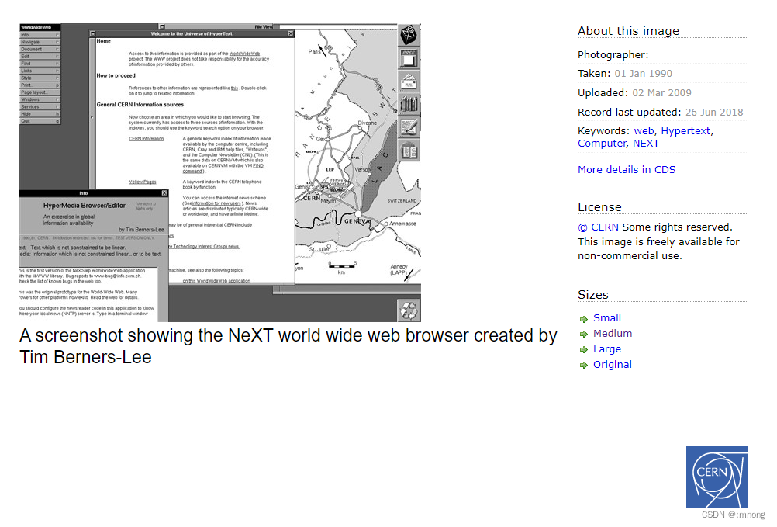This screenshot has width=777, height=527.
Task: Click the NeXT cube icon in the dock
Action: pyautogui.click(x=409, y=35)
